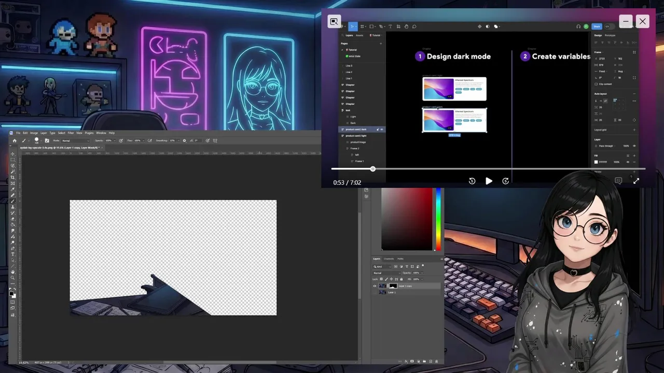This screenshot has width=664, height=373.
Task: Create a new group folder icon
Action: [424, 361]
